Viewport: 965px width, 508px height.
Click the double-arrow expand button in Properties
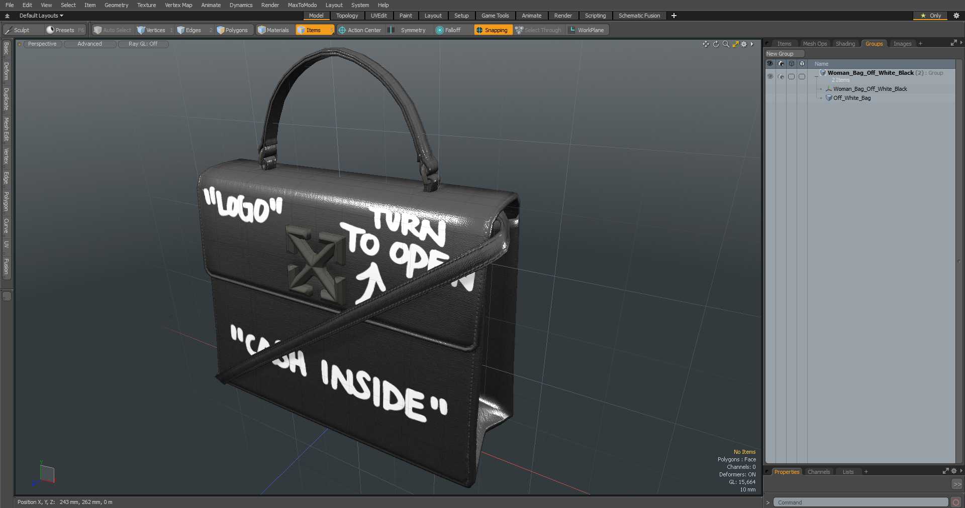click(957, 484)
